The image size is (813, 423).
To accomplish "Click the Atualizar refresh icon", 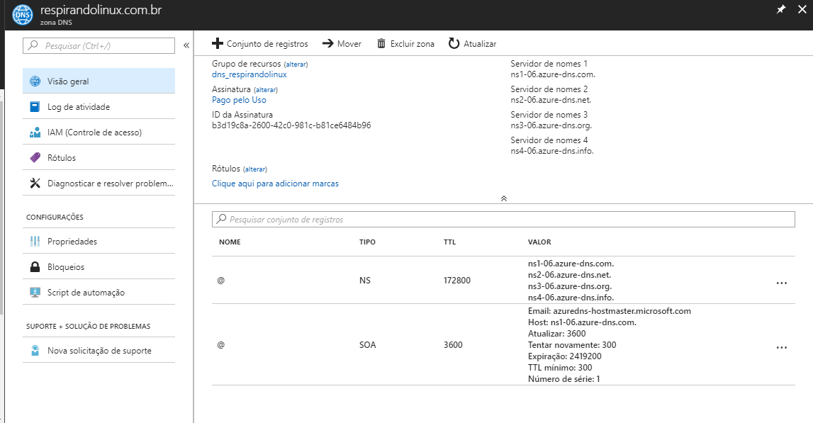I will tap(454, 44).
